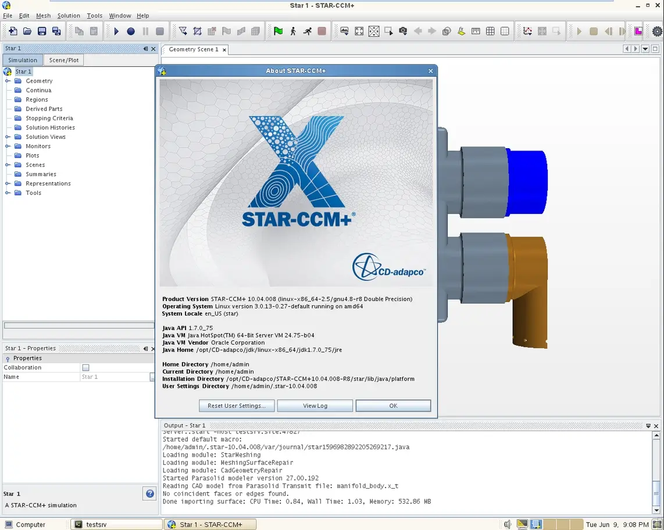
Task: Select the Derived Parts folder
Action: (x=44, y=109)
